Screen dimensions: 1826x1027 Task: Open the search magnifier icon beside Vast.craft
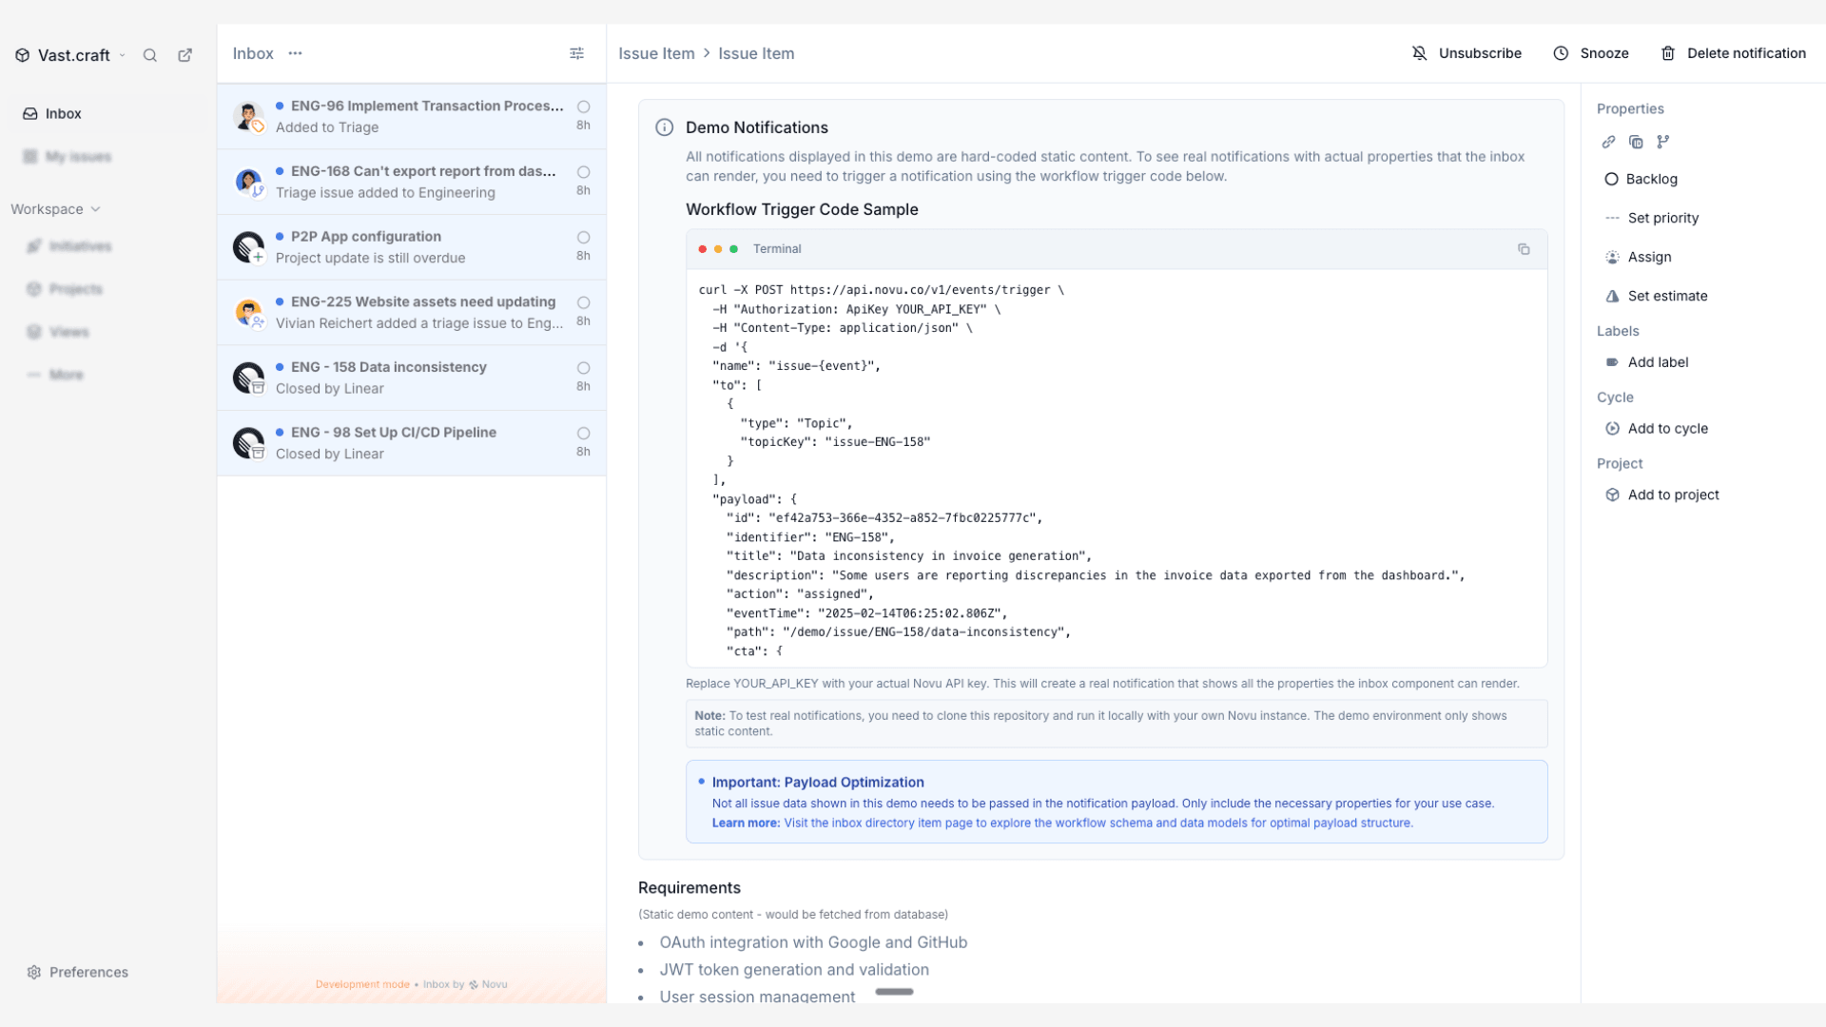pos(150,55)
